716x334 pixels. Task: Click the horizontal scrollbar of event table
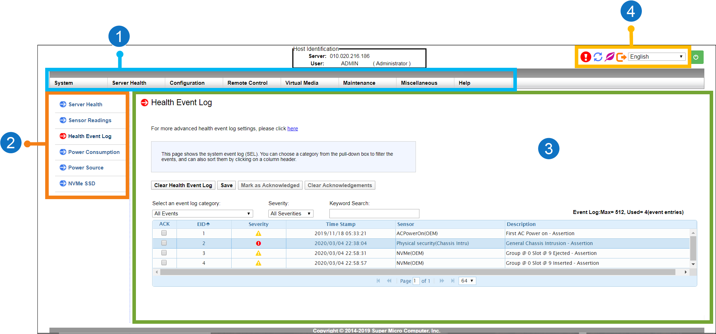(417, 272)
